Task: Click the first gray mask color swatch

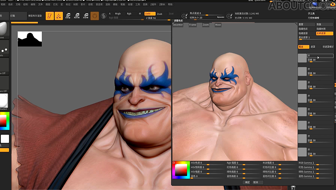Action: [x=302, y=58]
